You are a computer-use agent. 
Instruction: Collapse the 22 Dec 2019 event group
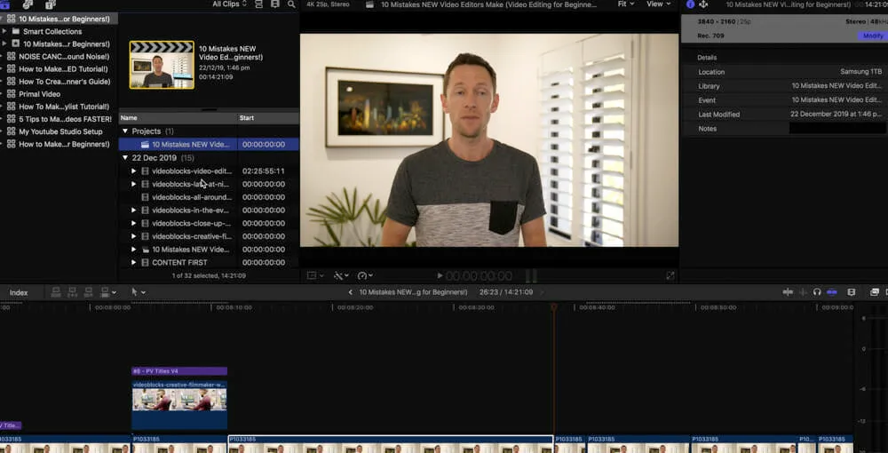click(x=125, y=157)
